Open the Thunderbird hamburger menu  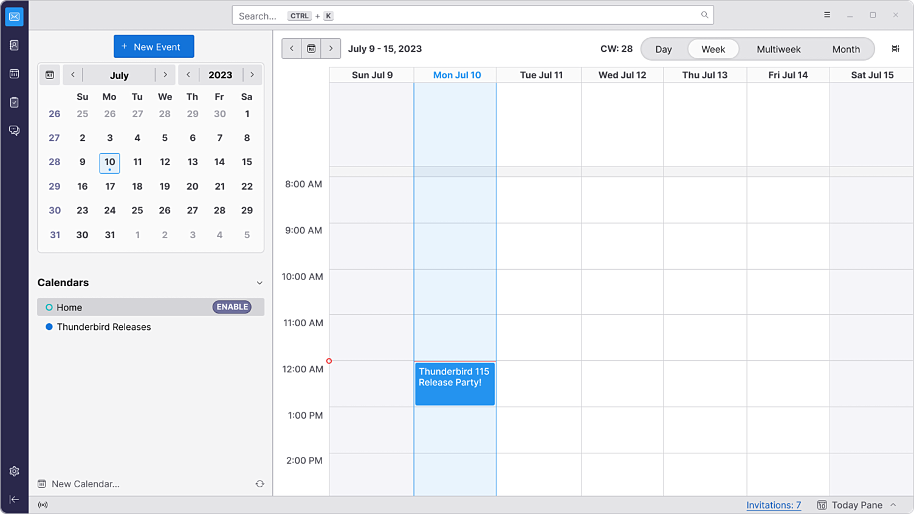tap(827, 15)
